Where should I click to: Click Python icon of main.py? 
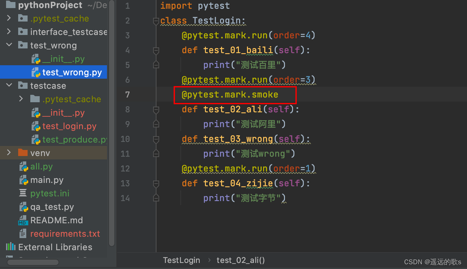click(x=24, y=180)
